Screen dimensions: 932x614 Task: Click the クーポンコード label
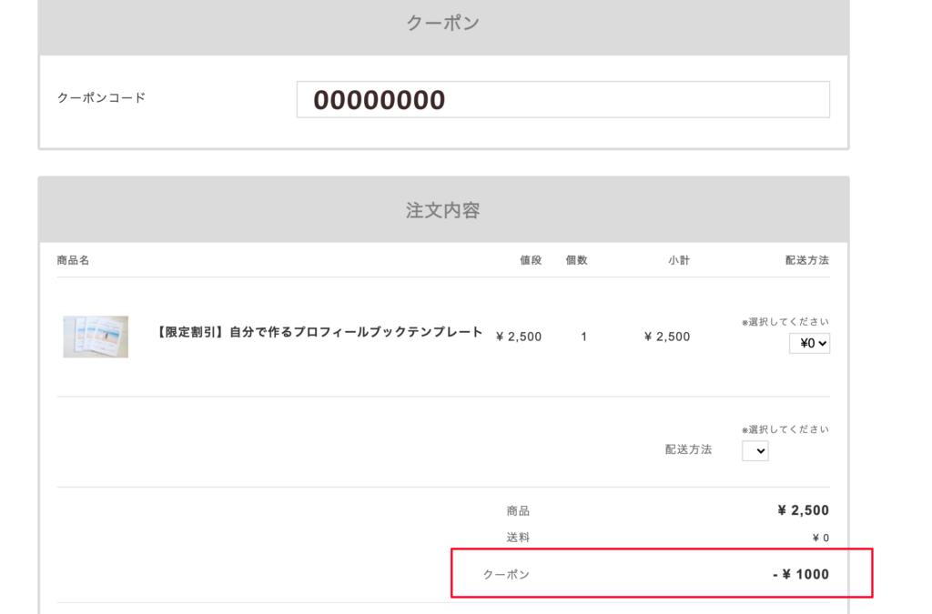101,98
